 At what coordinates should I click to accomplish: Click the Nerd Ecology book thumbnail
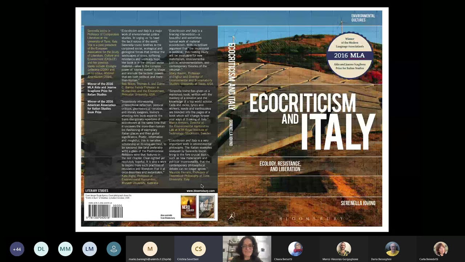coord(189,207)
